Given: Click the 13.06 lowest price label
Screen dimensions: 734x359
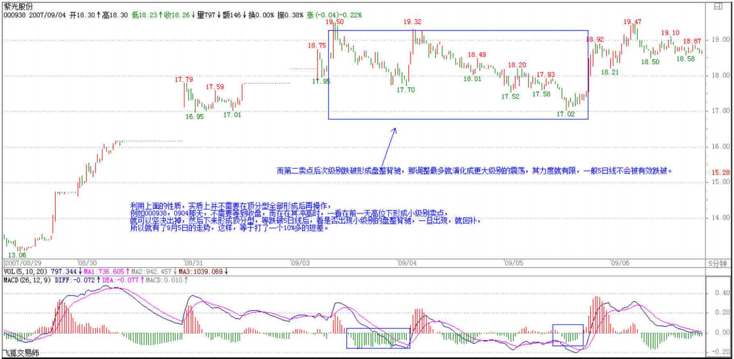Looking at the screenshot, I should tap(17, 255).
